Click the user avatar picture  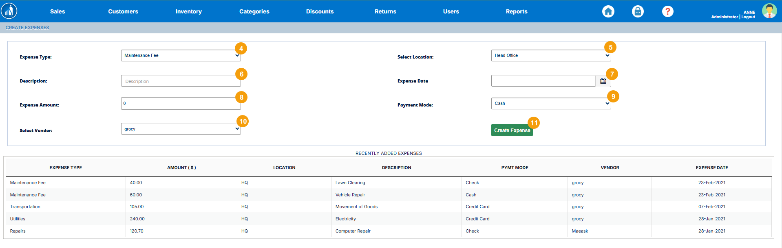(x=769, y=11)
